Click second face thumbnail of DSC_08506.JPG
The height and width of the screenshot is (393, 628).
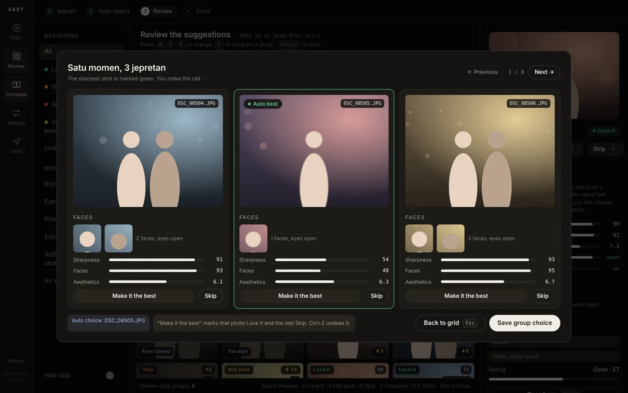point(451,239)
